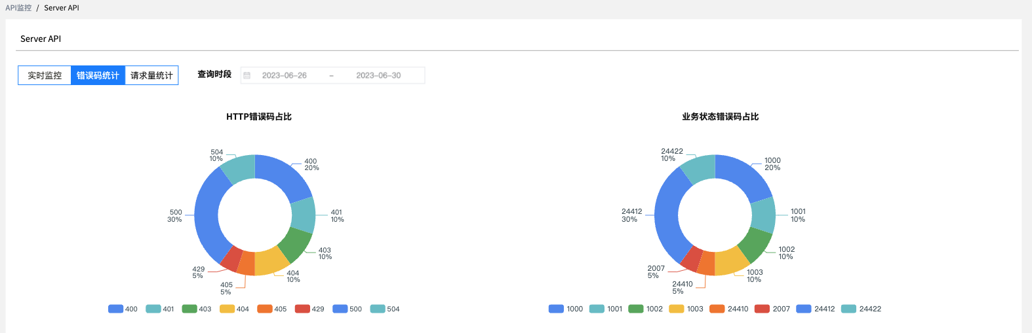This screenshot has height=333, width=1032.
Task: Toggle the 429 legend item
Action: point(309,309)
